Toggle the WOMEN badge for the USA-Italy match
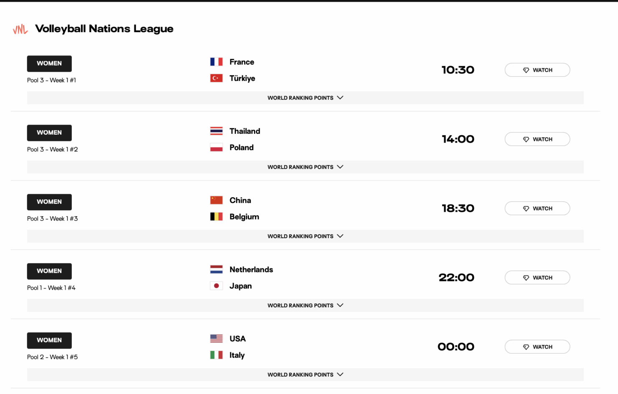Screen dimensions: 618x394 49,340
